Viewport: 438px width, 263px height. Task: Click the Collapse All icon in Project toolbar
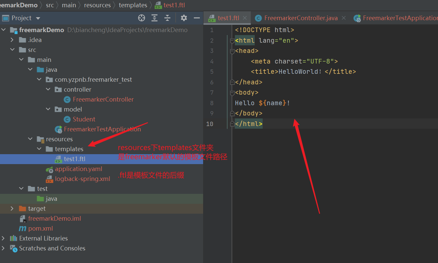[x=167, y=18]
